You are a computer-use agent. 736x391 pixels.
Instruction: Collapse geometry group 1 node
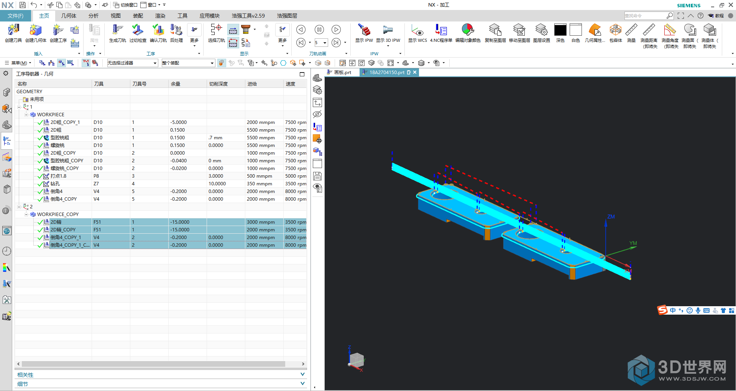(19, 107)
